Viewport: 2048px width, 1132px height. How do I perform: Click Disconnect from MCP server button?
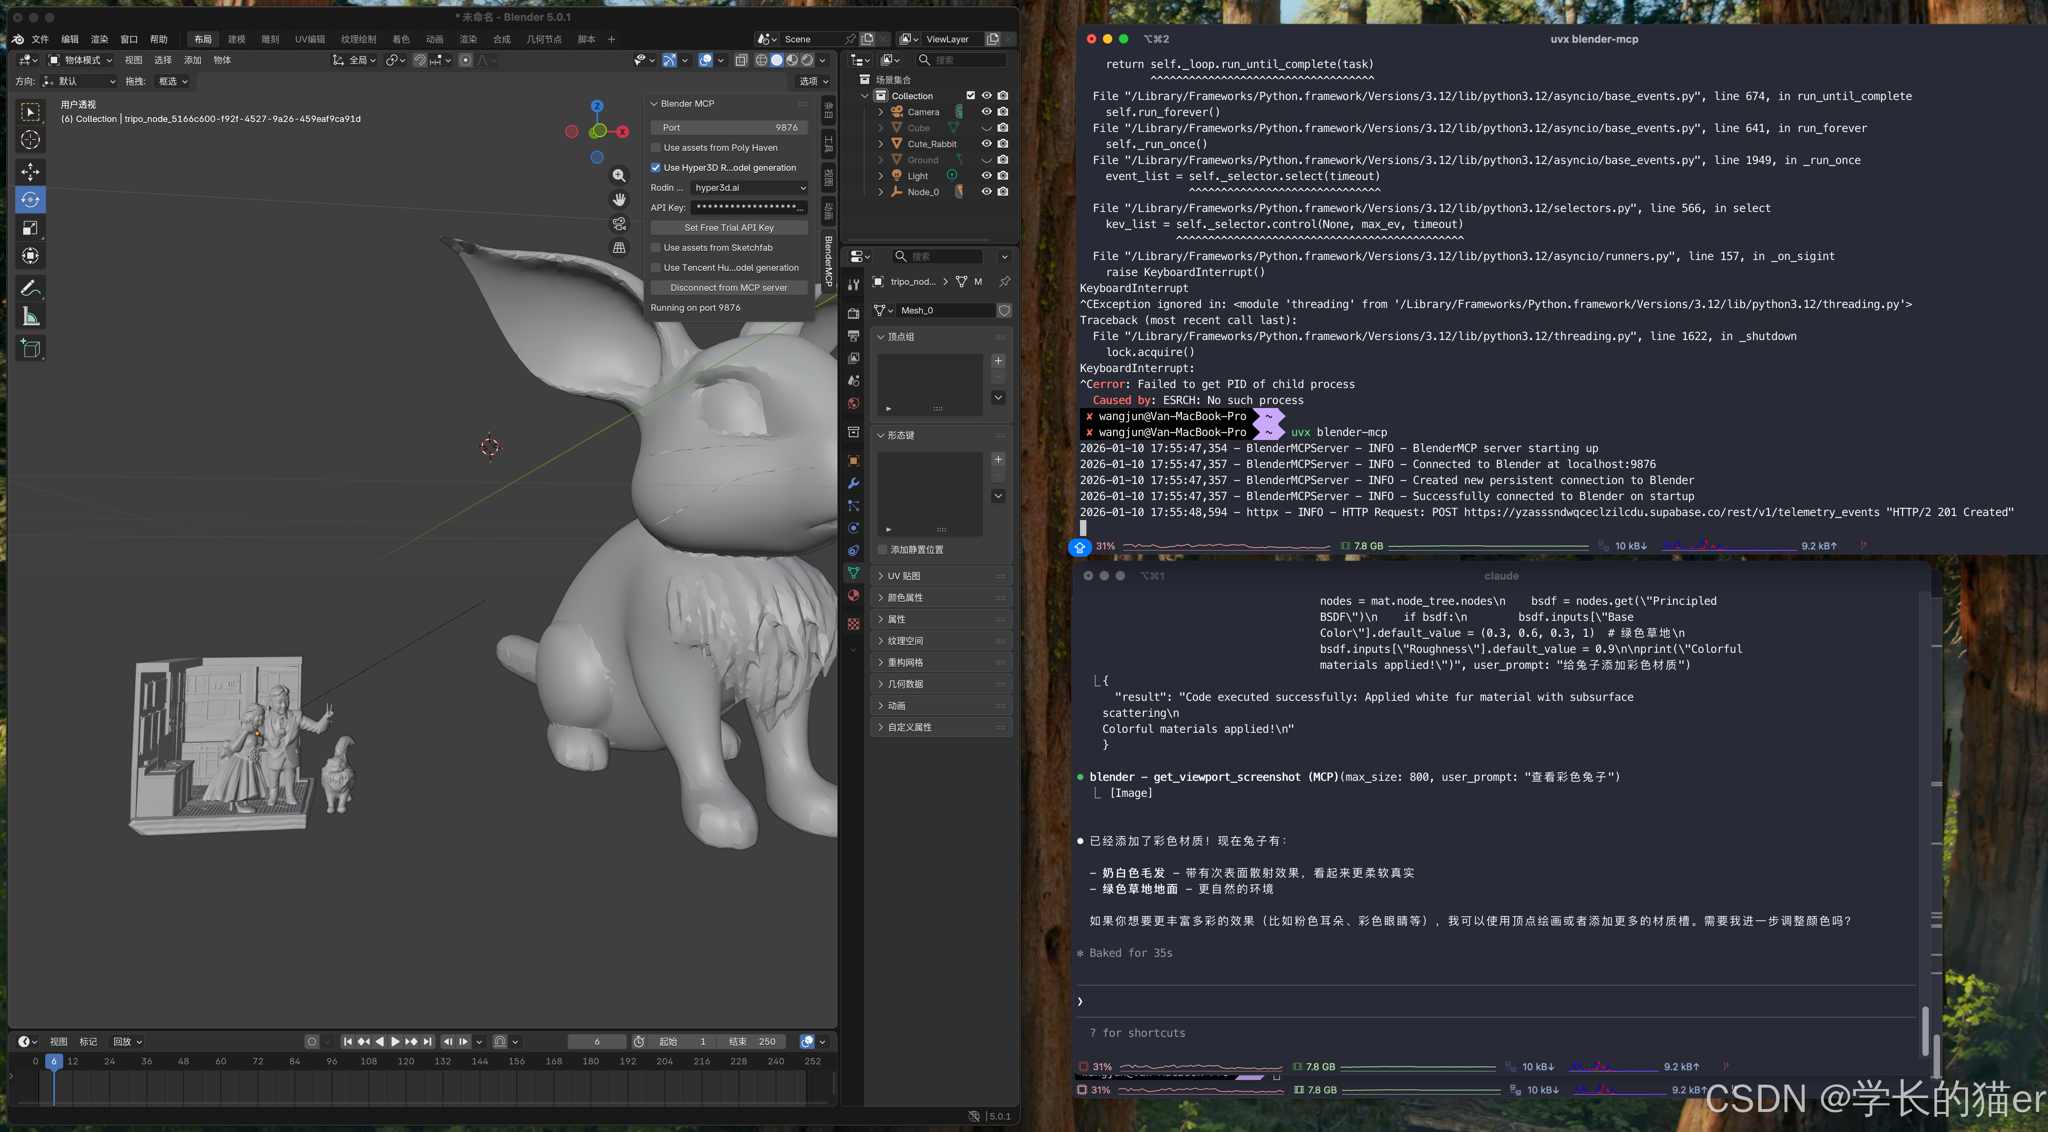point(728,288)
